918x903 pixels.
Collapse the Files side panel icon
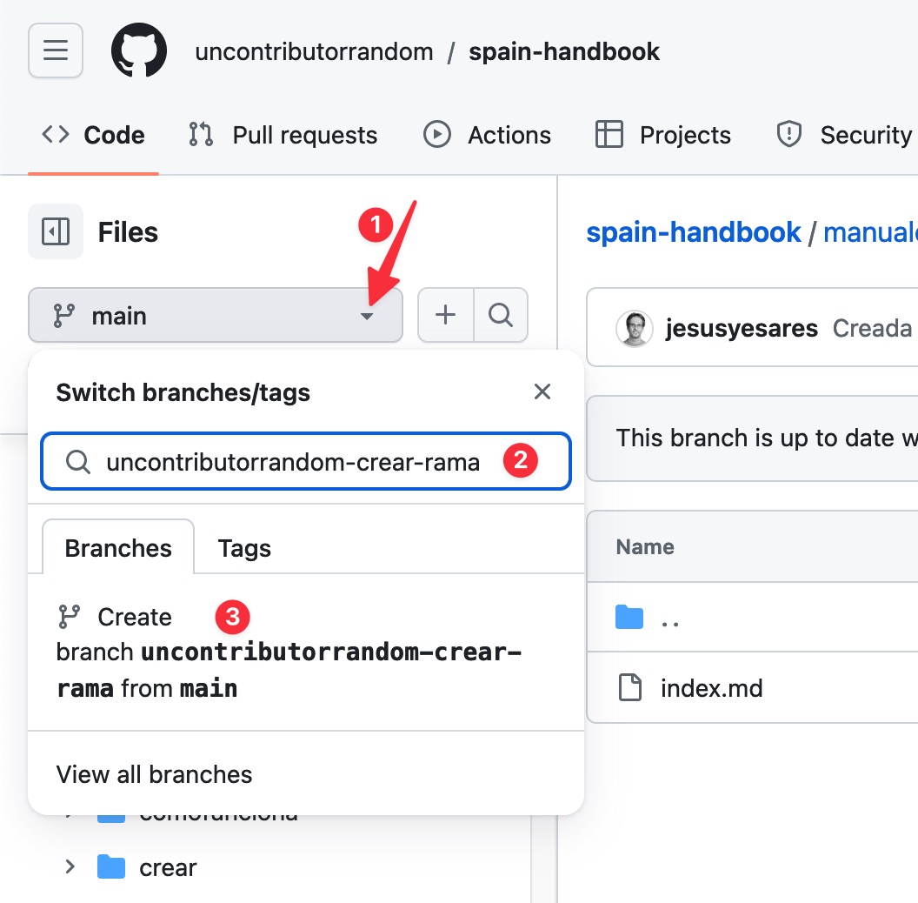[x=56, y=231]
